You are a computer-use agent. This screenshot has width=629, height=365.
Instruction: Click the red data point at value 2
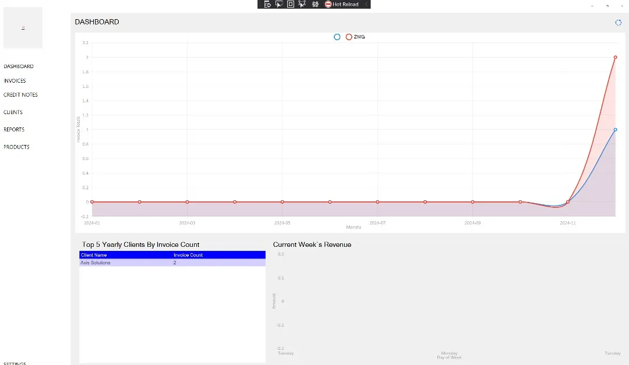(616, 58)
